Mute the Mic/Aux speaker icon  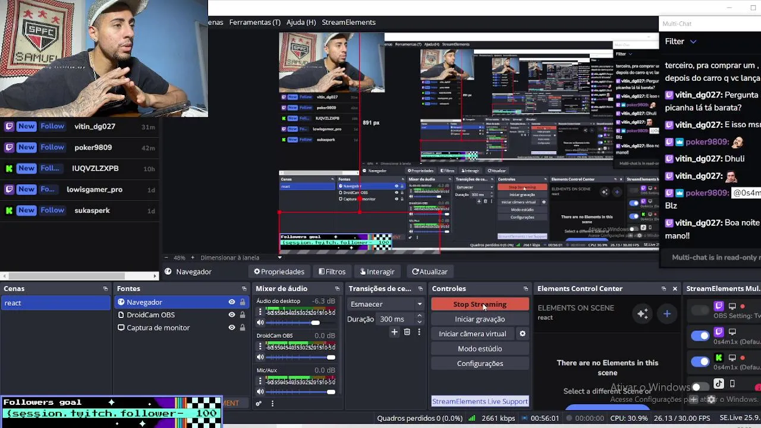(260, 392)
